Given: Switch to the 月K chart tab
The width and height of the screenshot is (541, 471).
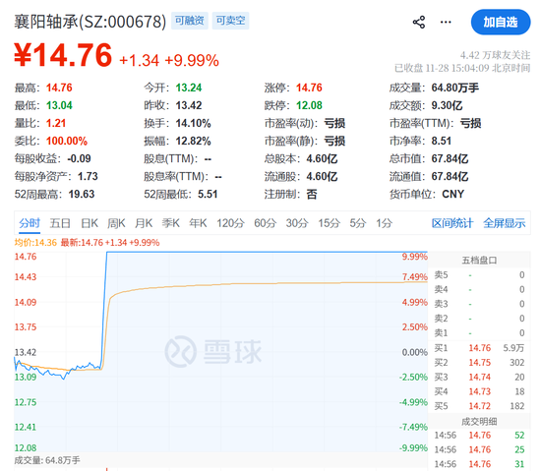Looking at the screenshot, I should click(144, 223).
